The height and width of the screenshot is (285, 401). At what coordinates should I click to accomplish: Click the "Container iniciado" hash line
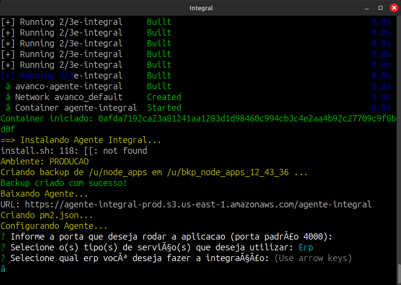coord(198,119)
